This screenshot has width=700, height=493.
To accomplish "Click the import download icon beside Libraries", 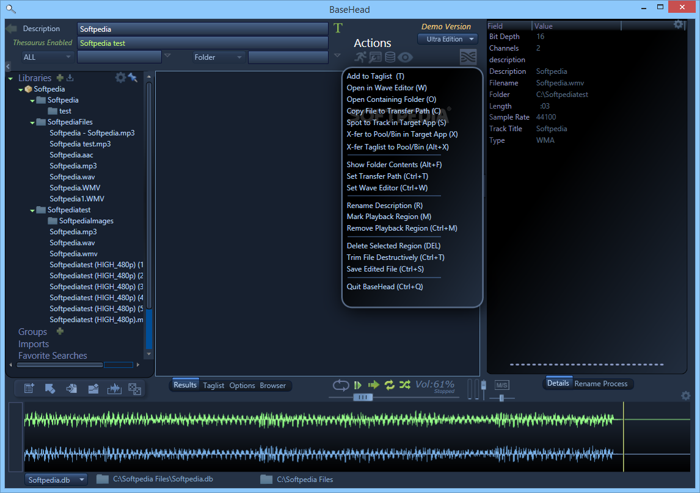I will 70,77.
